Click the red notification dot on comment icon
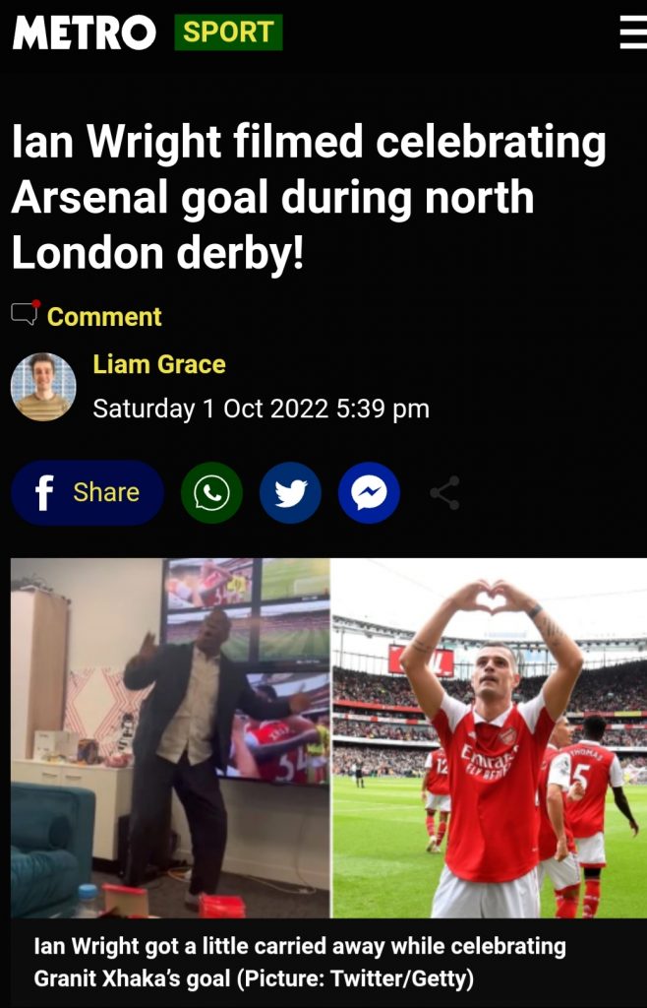This screenshot has width=647, height=1008. 36,305
